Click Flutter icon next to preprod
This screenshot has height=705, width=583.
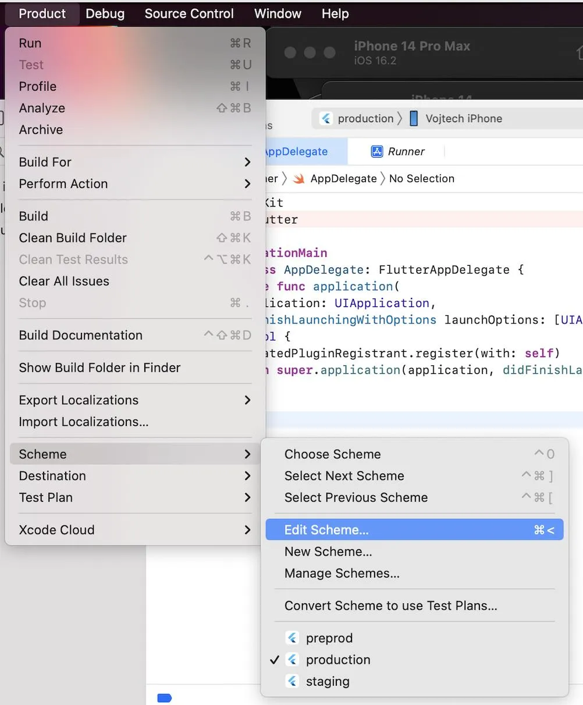click(x=293, y=638)
